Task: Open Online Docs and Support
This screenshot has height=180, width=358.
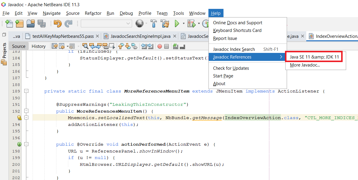Action: (x=247, y=23)
